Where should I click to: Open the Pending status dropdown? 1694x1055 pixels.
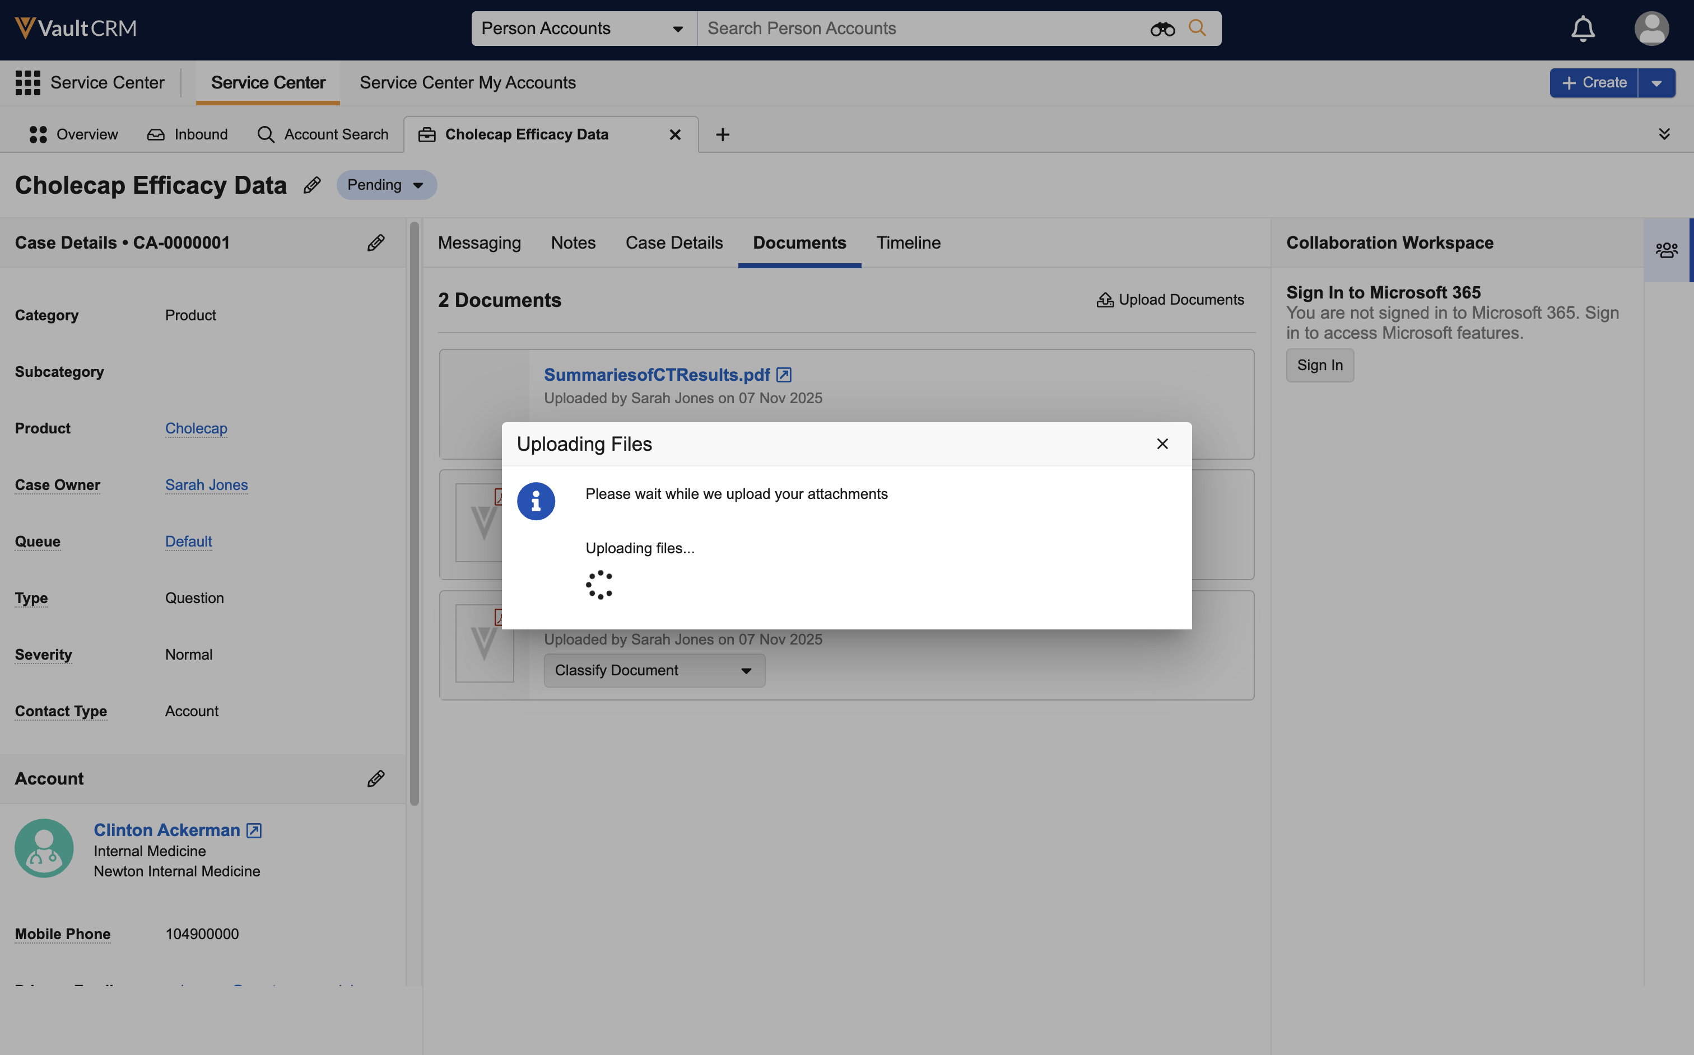[386, 185]
